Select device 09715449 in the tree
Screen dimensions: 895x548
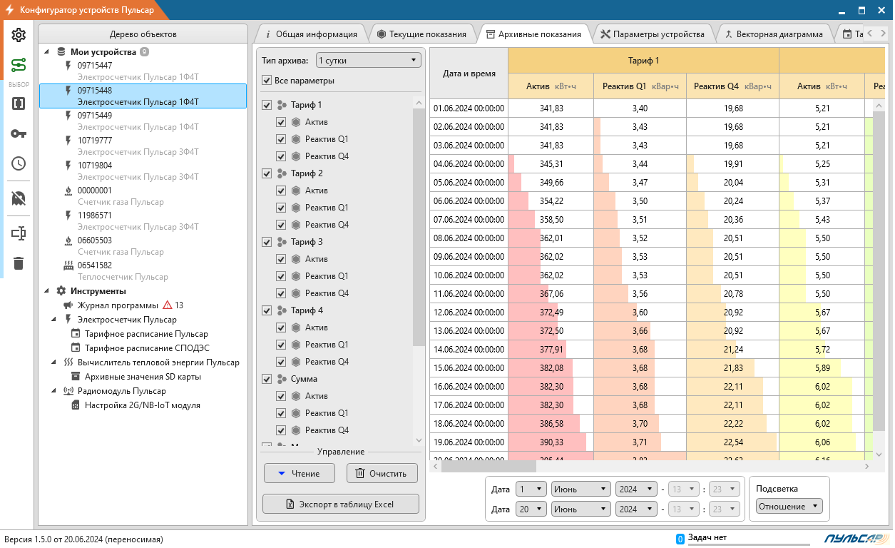point(143,121)
